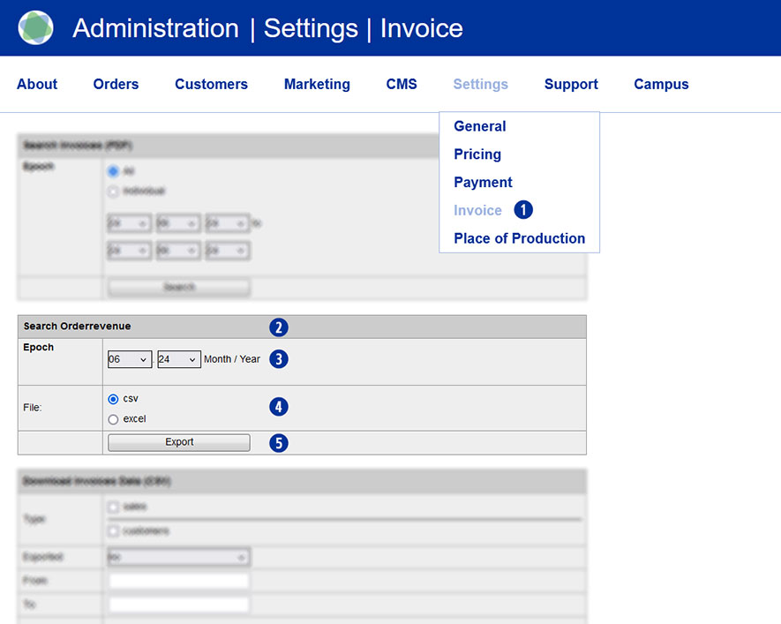The width and height of the screenshot is (781, 624).
Task: Click the number 5 marker beside Export
Action: coord(279,443)
